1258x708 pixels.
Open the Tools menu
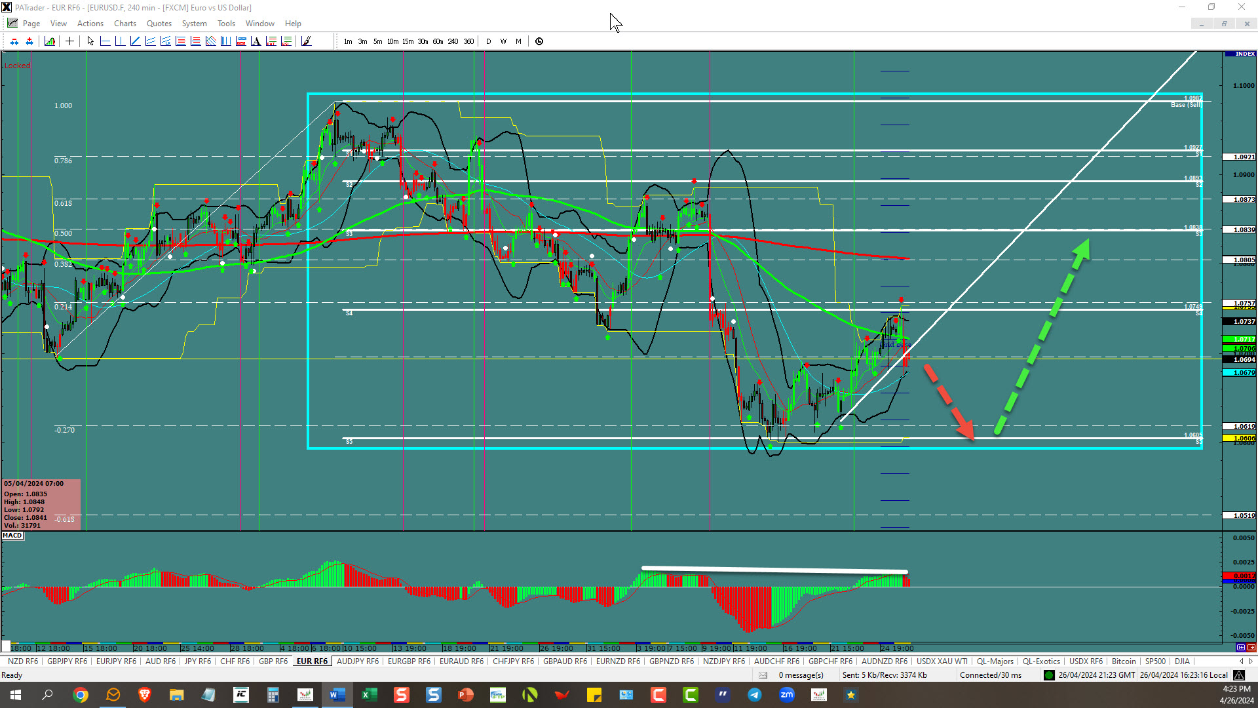(226, 24)
